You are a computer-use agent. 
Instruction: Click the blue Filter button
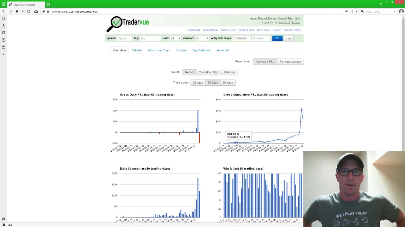277,38
